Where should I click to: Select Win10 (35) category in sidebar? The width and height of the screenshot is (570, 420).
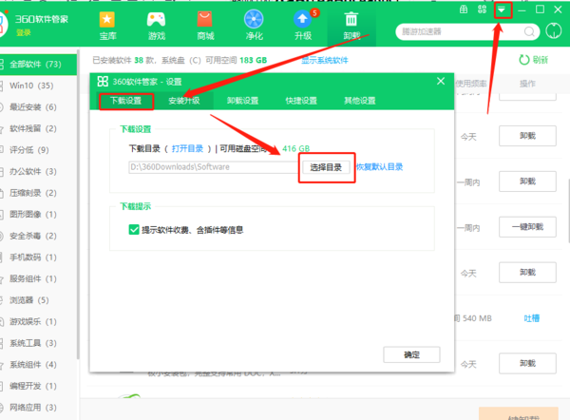click(32, 86)
